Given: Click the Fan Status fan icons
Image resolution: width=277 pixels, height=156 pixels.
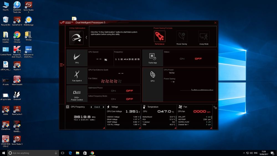Looking at the screenshot, I should (x=111, y=81).
